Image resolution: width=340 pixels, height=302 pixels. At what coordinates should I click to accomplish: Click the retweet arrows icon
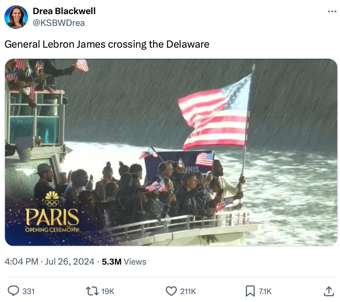click(92, 291)
